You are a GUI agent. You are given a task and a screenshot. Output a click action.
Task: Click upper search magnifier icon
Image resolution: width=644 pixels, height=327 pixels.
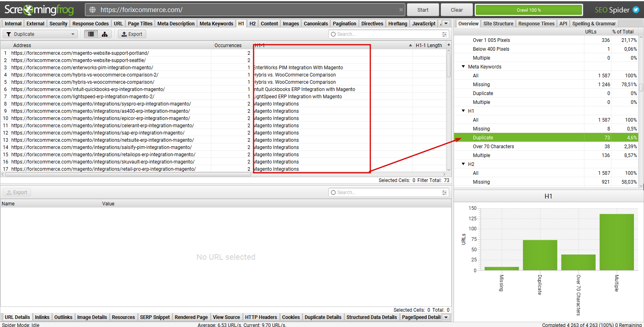tap(333, 34)
